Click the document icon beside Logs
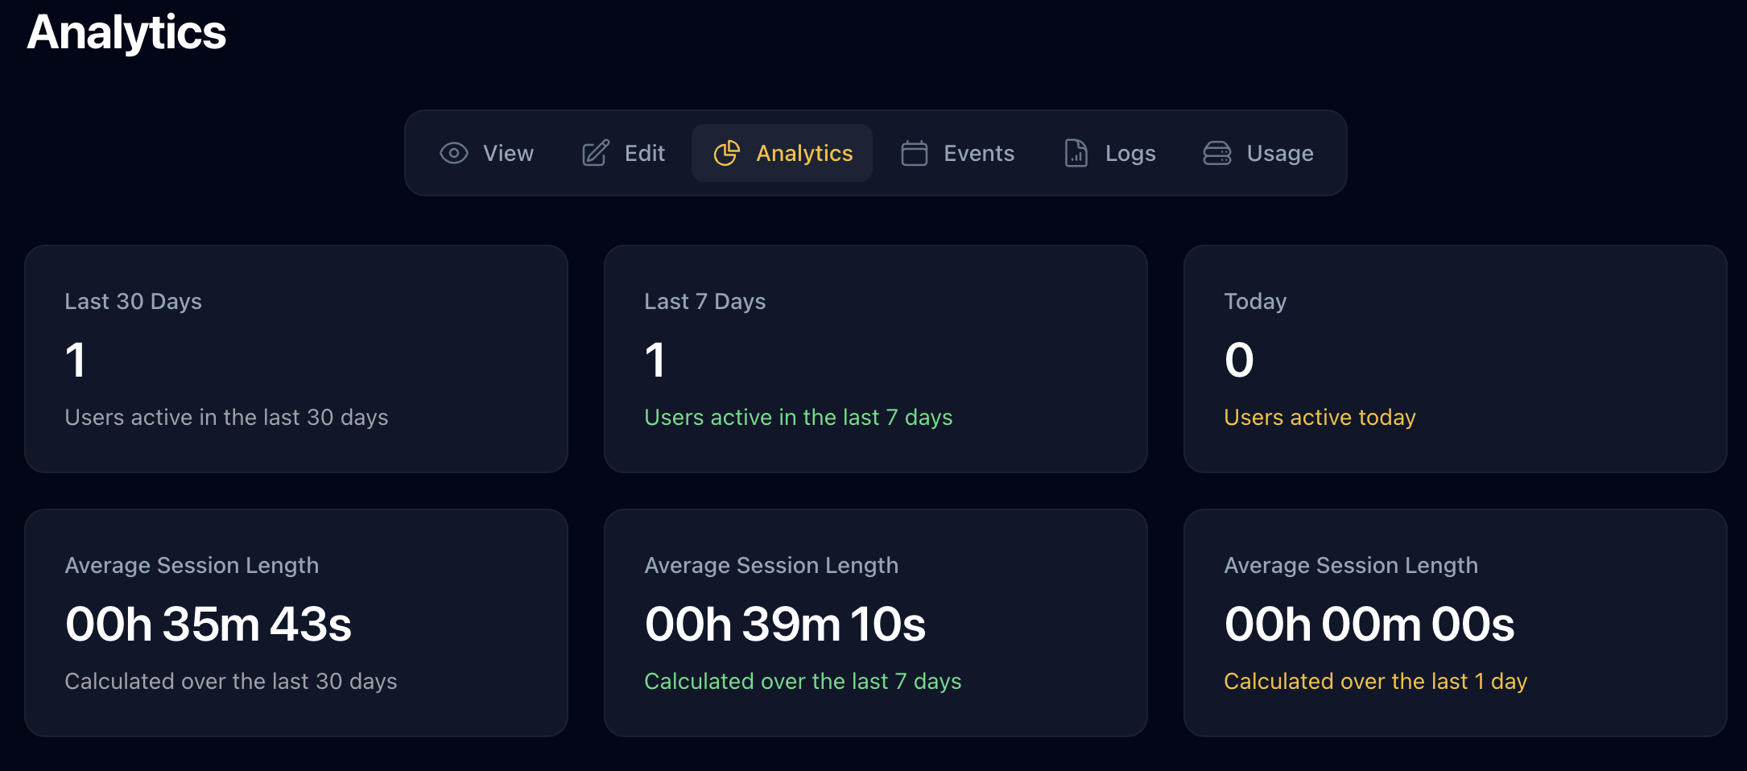 1076,153
